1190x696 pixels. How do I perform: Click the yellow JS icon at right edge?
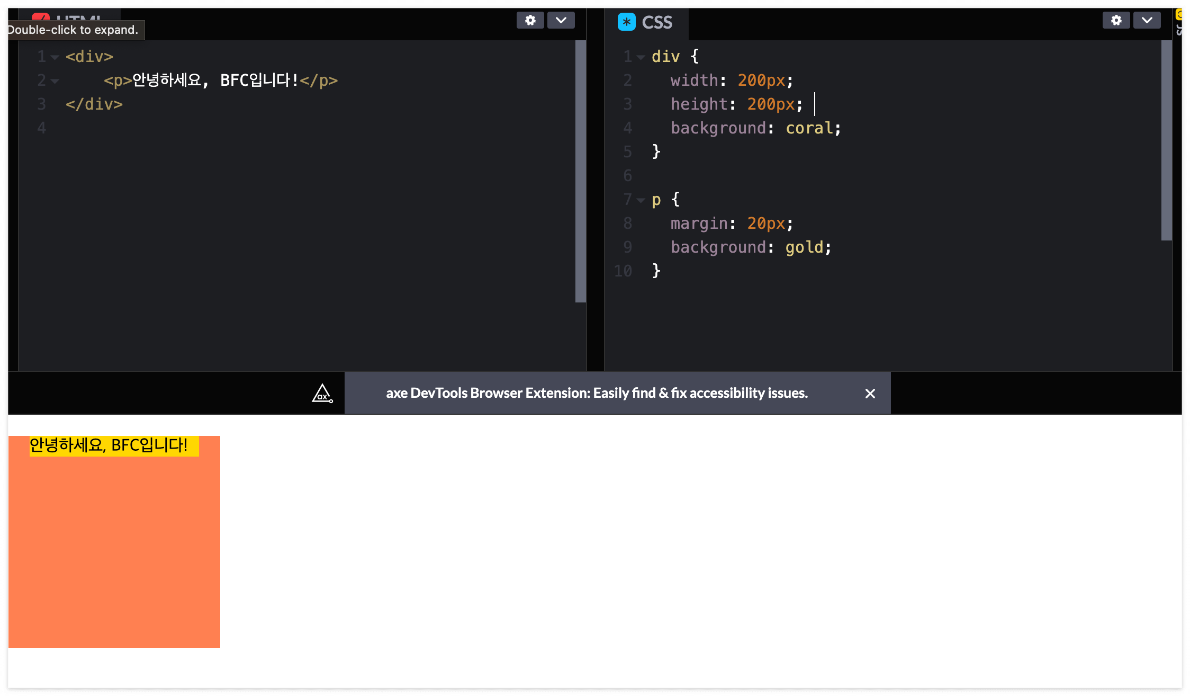click(1179, 14)
